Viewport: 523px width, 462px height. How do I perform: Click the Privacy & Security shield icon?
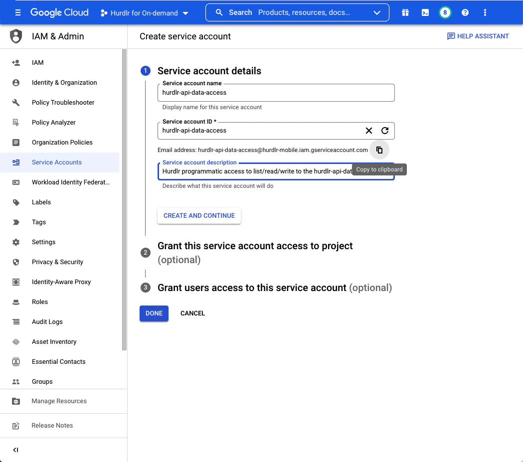pyautogui.click(x=15, y=262)
